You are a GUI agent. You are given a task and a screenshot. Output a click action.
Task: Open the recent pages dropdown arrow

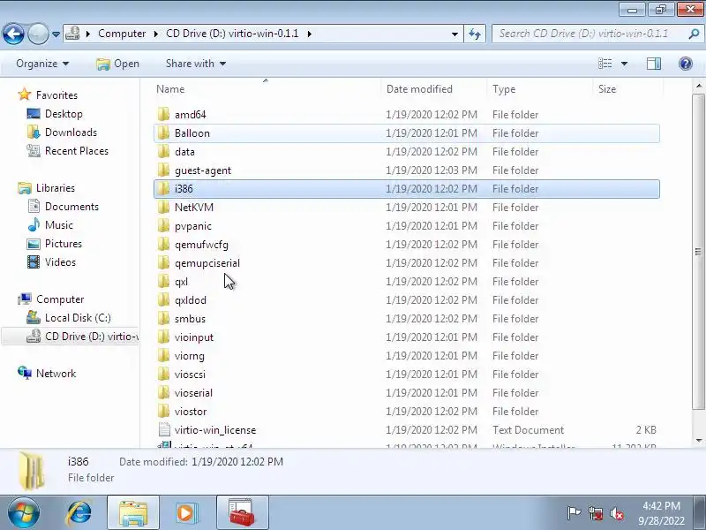coord(56,34)
